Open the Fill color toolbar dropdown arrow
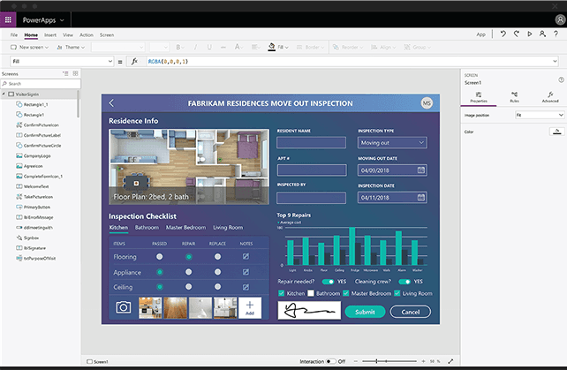 287,47
